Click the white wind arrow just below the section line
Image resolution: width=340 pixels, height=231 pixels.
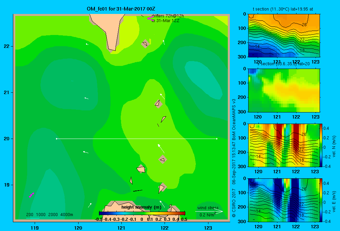point(161,148)
